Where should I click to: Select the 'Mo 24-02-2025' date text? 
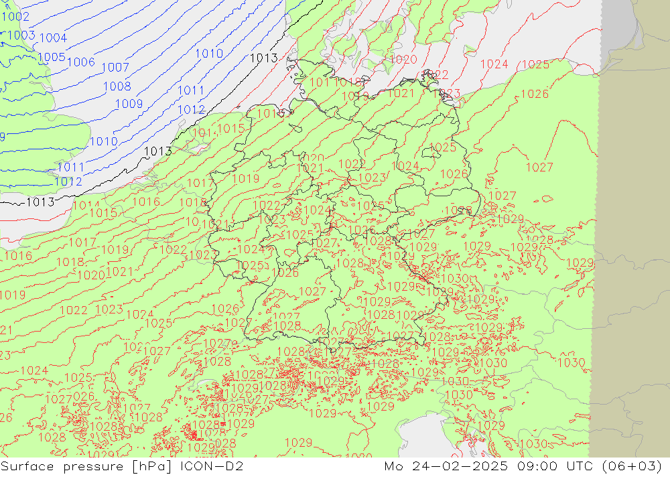(446, 466)
